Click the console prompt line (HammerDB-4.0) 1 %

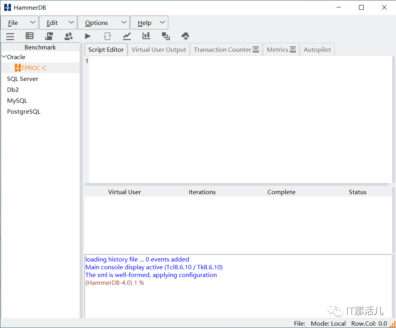(x=114, y=283)
